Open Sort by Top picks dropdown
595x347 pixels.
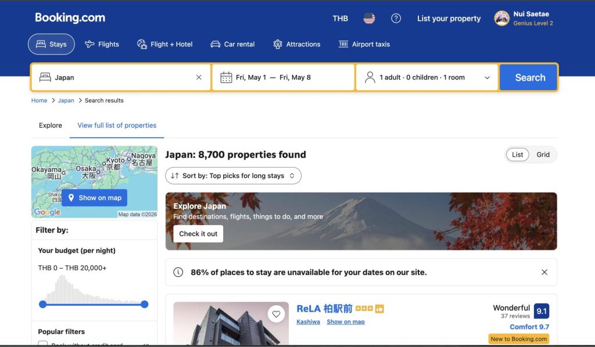[x=233, y=176]
